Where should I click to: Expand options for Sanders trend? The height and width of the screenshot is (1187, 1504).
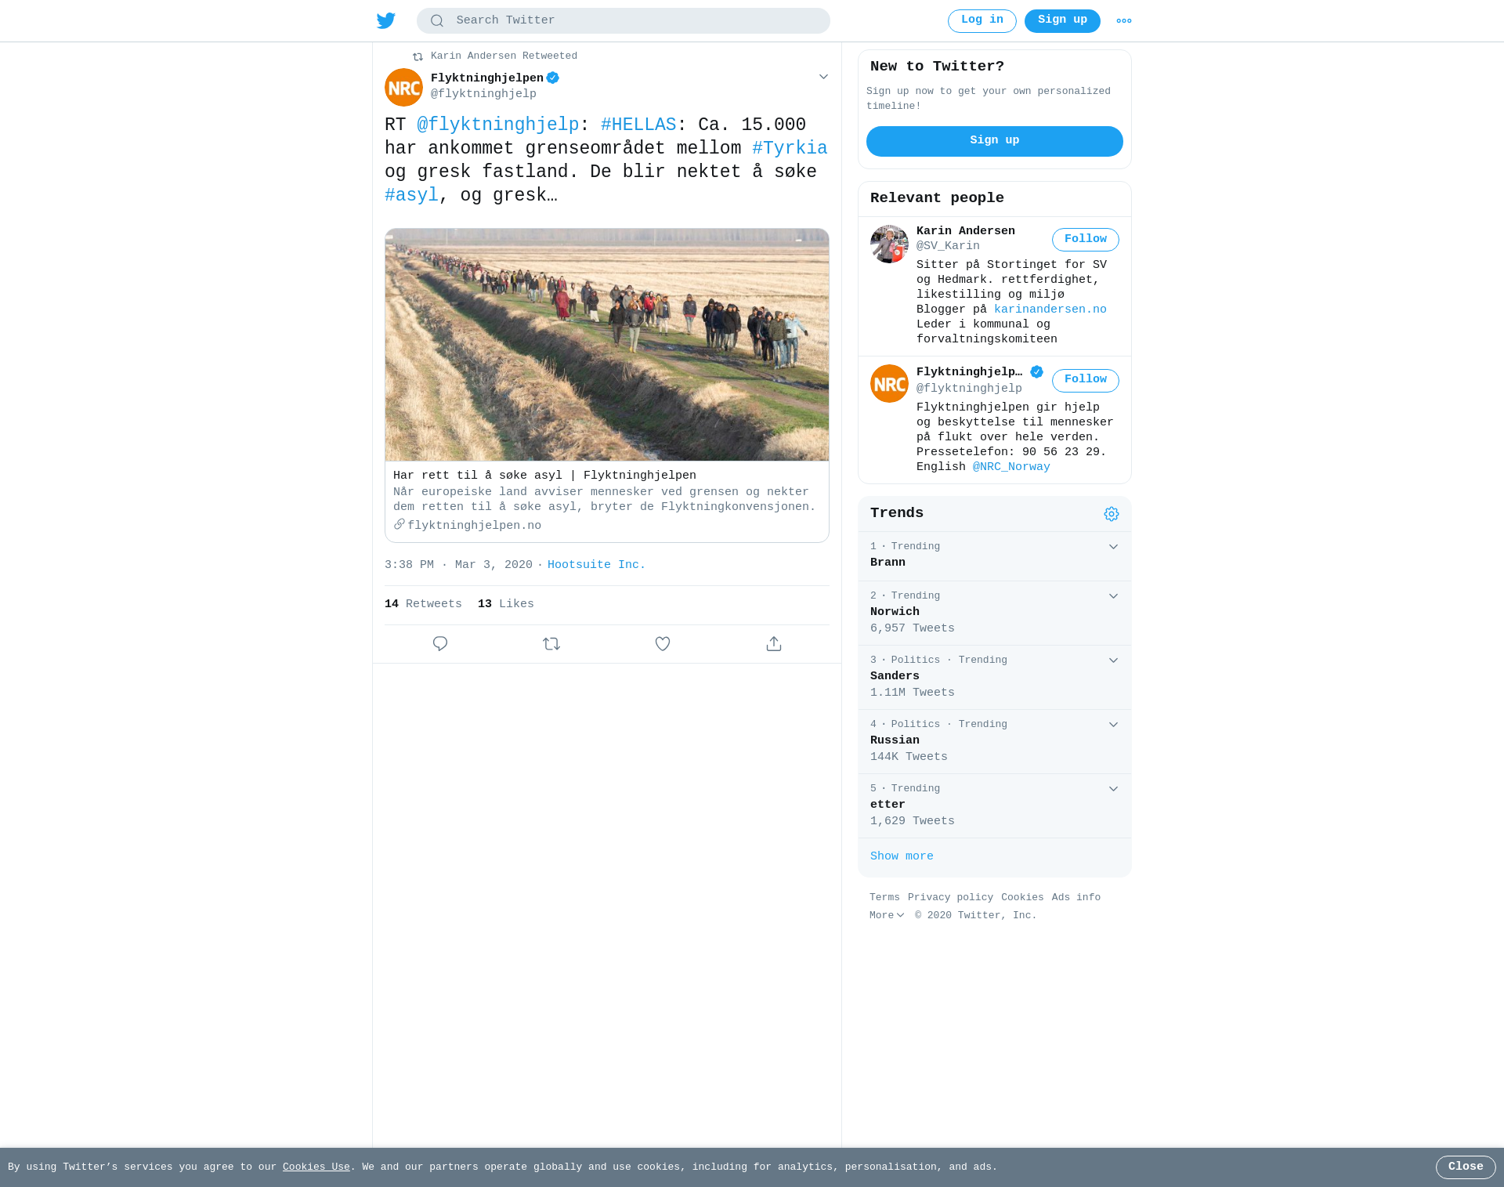[x=1113, y=660]
